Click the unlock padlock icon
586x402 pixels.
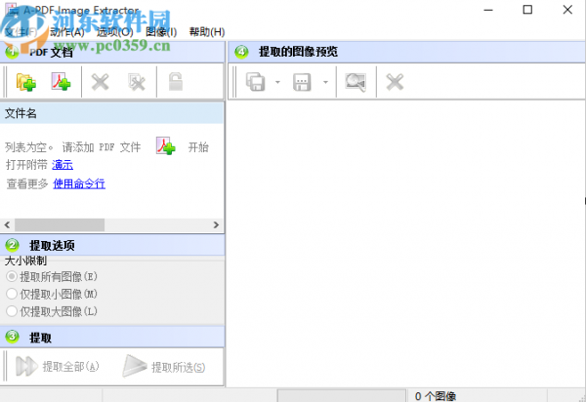coord(175,82)
